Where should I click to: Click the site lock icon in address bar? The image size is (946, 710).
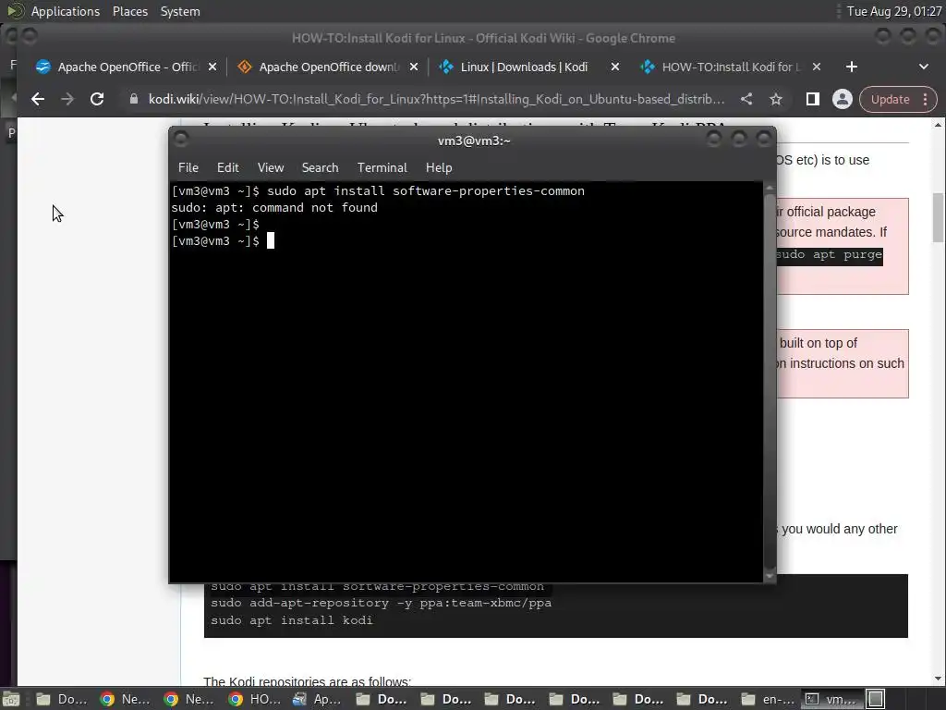coord(134,99)
